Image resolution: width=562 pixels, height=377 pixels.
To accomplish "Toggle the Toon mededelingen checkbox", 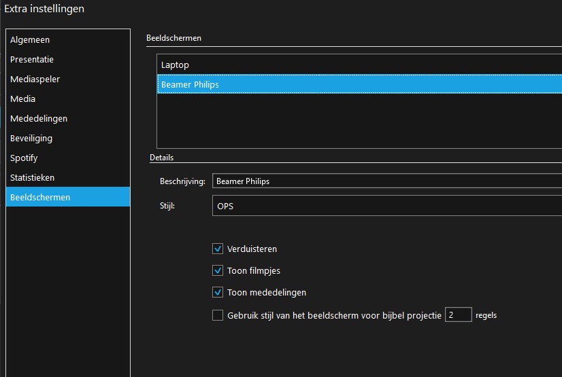I will 218,292.
